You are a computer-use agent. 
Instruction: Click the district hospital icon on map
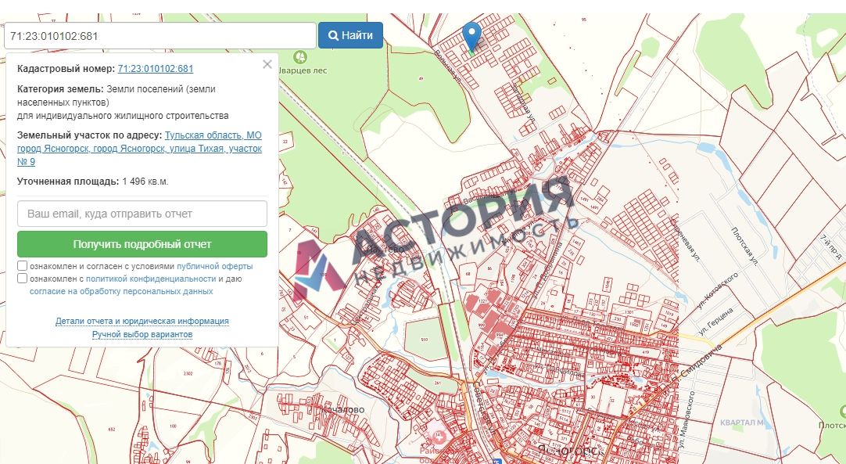click(439, 437)
